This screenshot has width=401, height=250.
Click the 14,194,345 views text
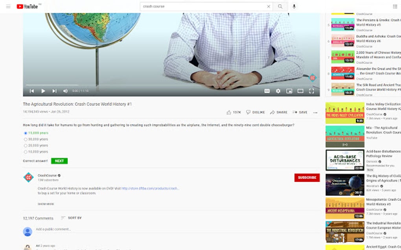coord(35,112)
